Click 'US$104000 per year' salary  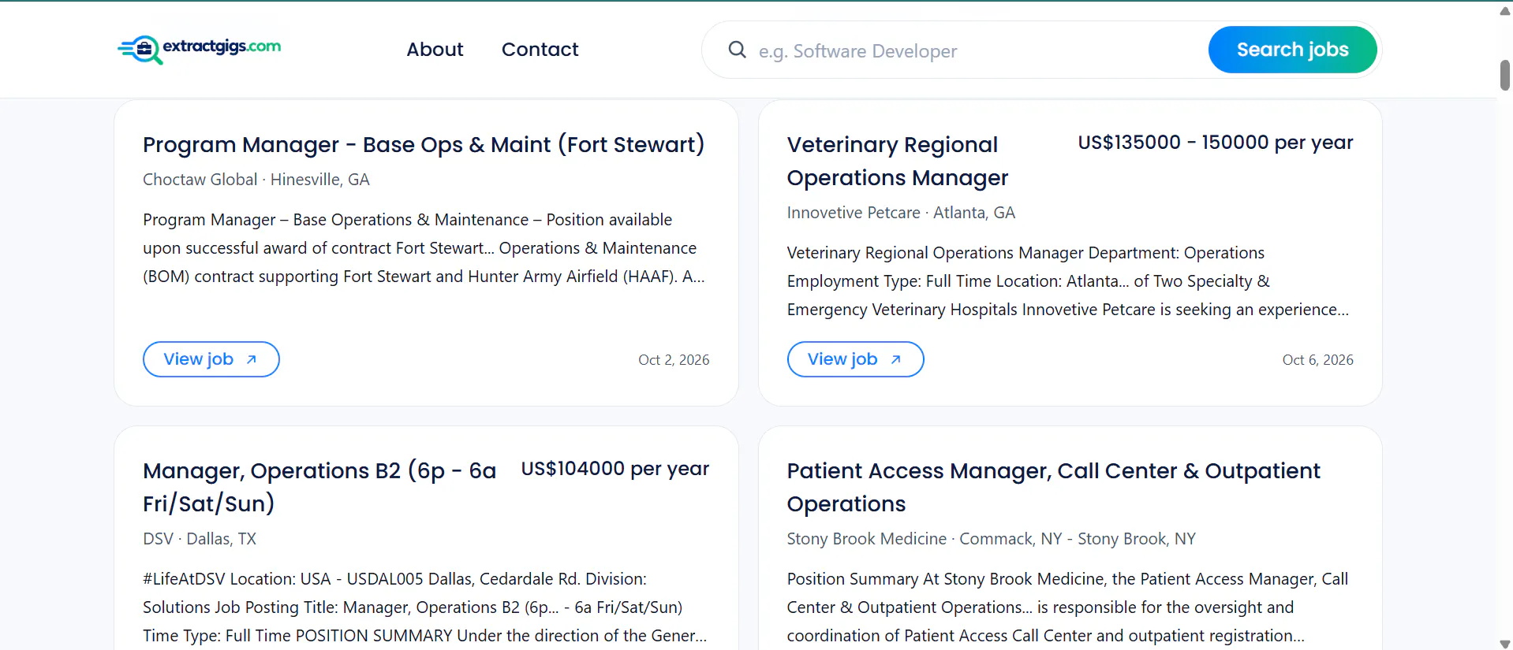(x=615, y=469)
